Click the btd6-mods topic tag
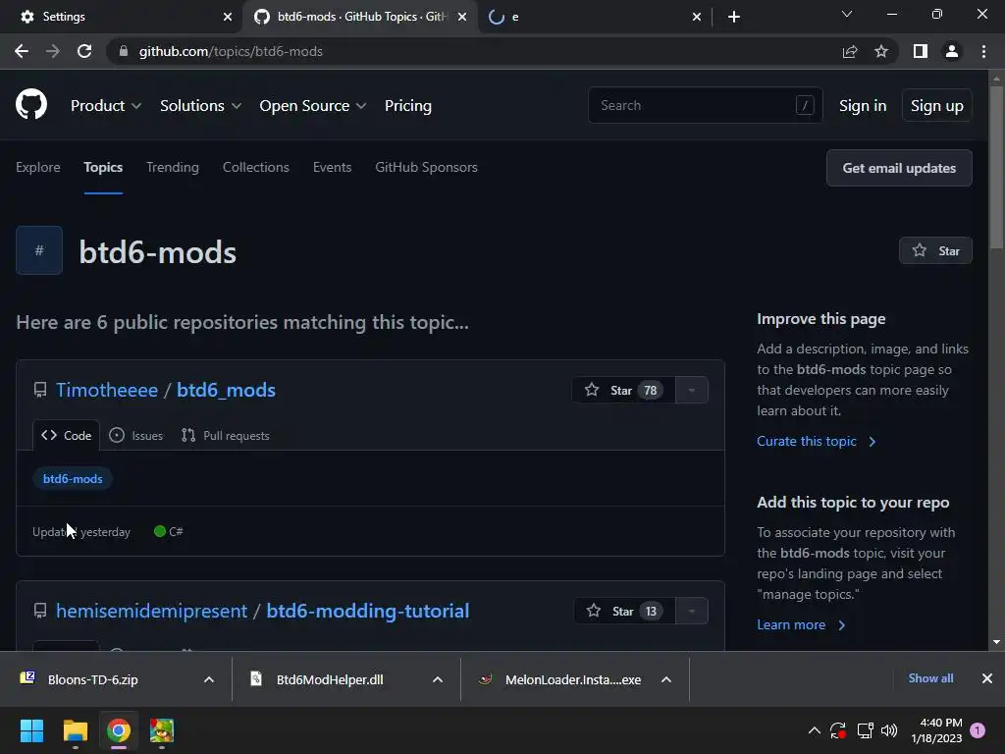Screen dimensions: 1005x754 pyautogui.click(x=73, y=478)
